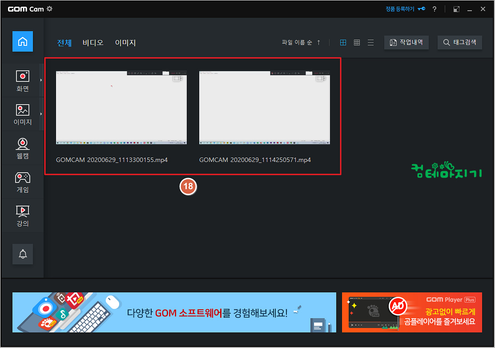Open the 파일 이름 순 sort dropdown
The height and width of the screenshot is (348, 495).
point(297,42)
